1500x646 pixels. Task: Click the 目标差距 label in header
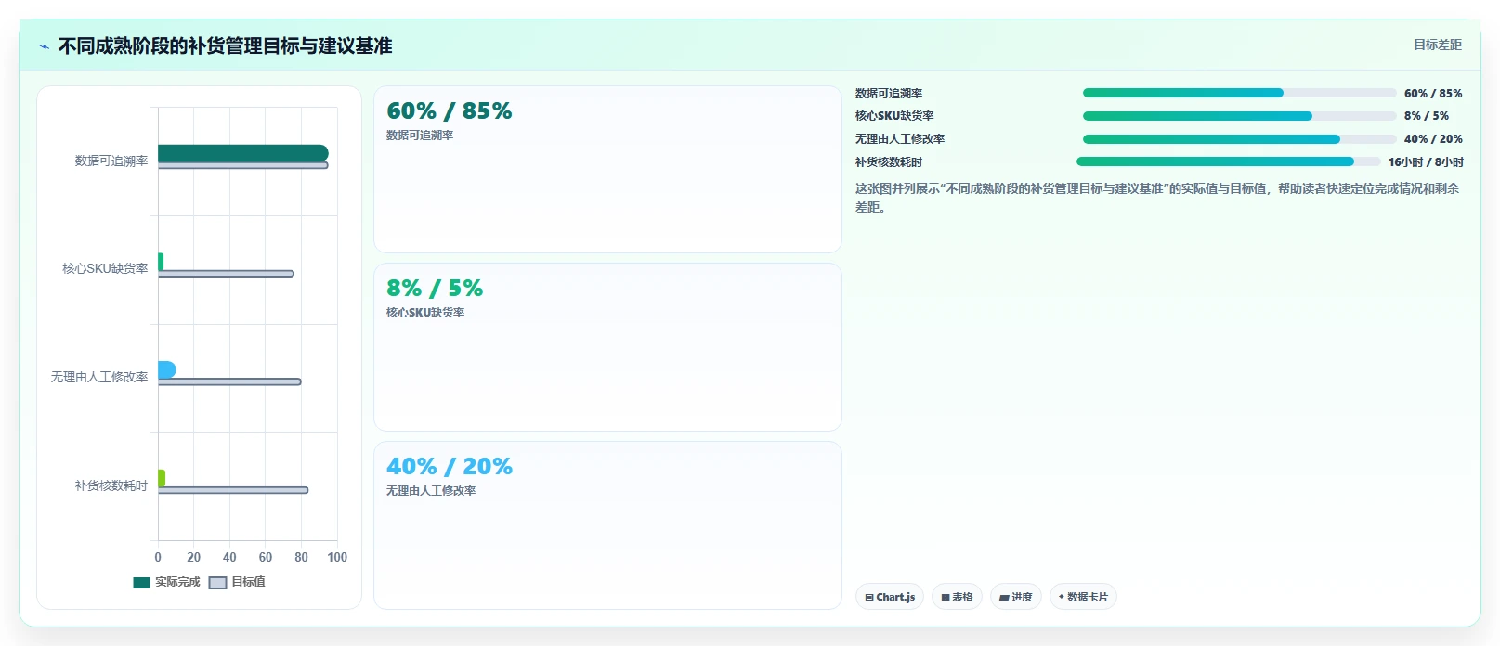[x=1438, y=45]
